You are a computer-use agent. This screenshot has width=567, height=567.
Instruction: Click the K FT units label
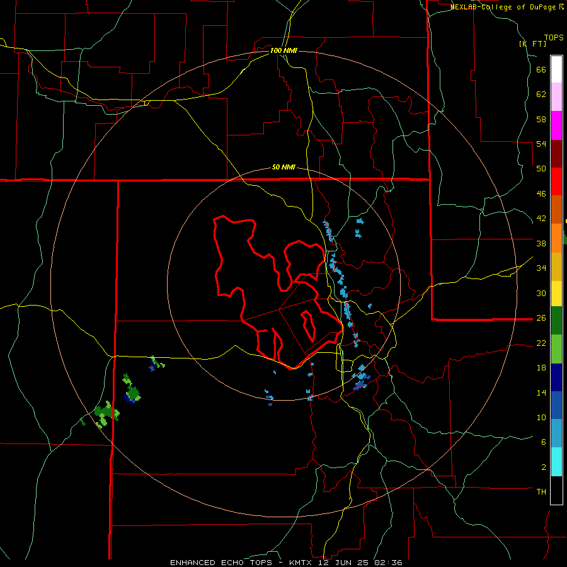coord(532,43)
